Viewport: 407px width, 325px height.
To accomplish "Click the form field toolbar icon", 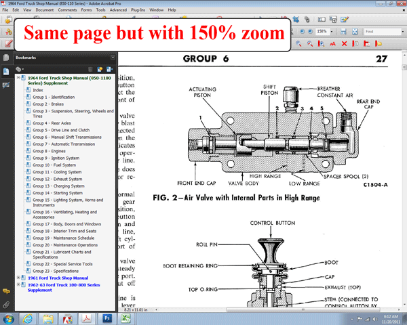I will coord(322,20).
